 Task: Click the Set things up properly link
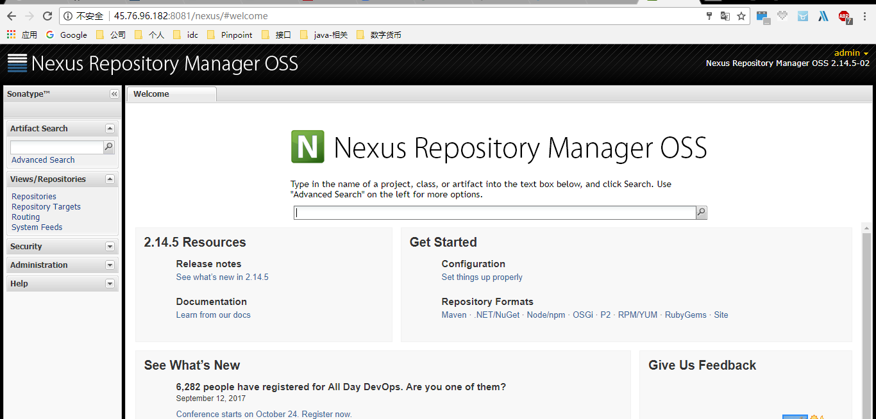(482, 277)
